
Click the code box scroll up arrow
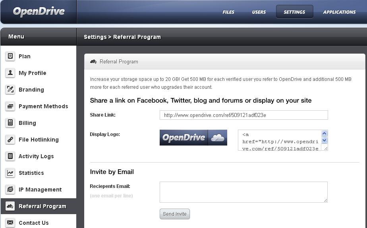coord(324,133)
